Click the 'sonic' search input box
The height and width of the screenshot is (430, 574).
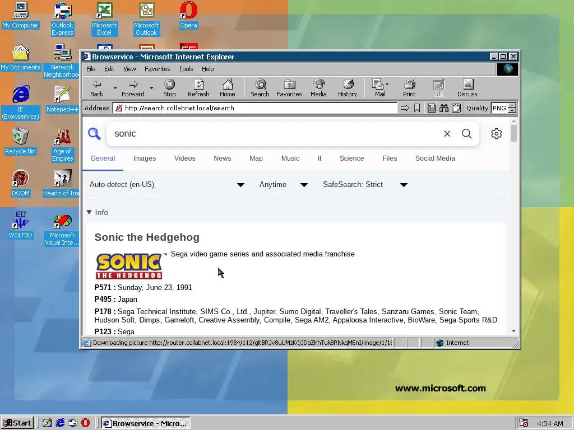pos(275,134)
